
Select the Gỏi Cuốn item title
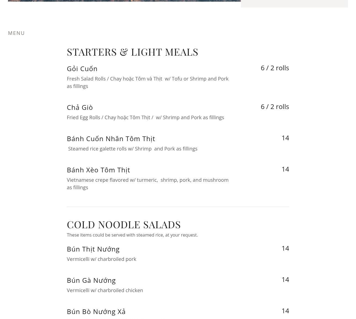(x=82, y=69)
